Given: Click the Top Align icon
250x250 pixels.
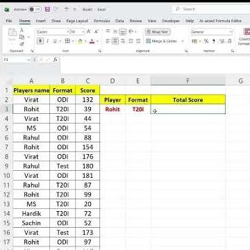Looking at the screenshot, I should 108,31.
